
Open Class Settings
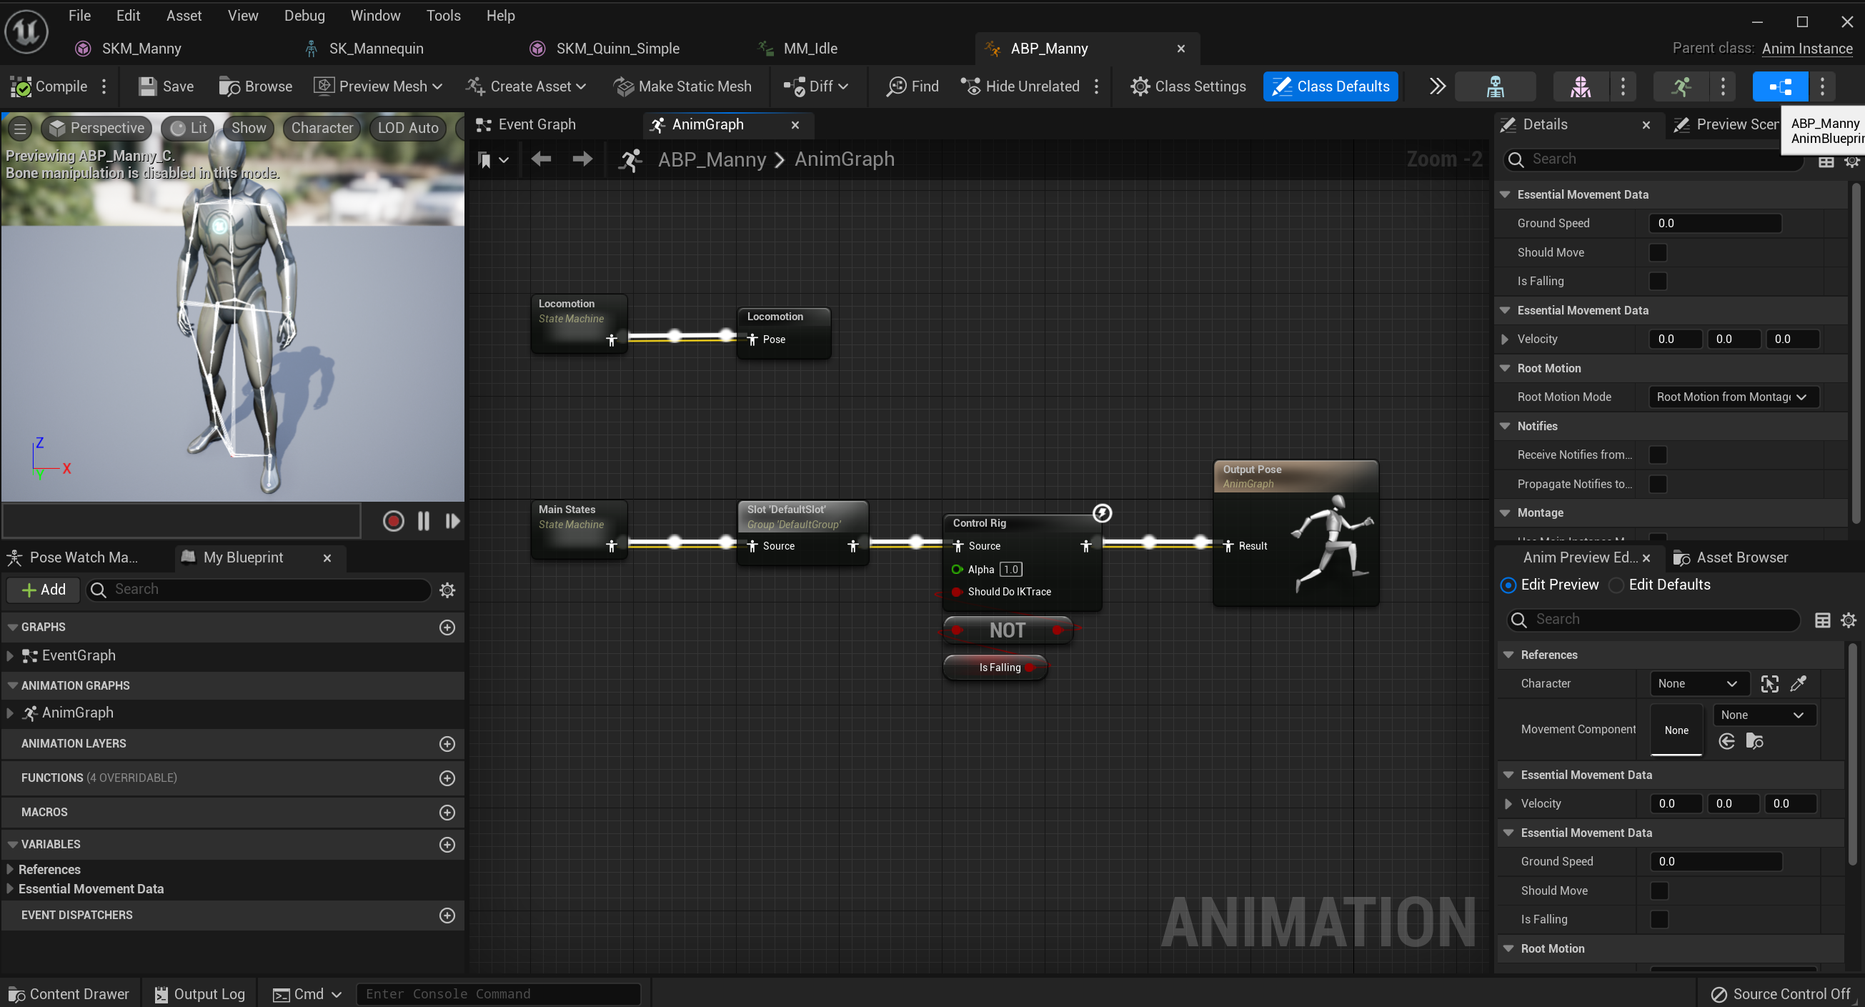tap(1188, 86)
